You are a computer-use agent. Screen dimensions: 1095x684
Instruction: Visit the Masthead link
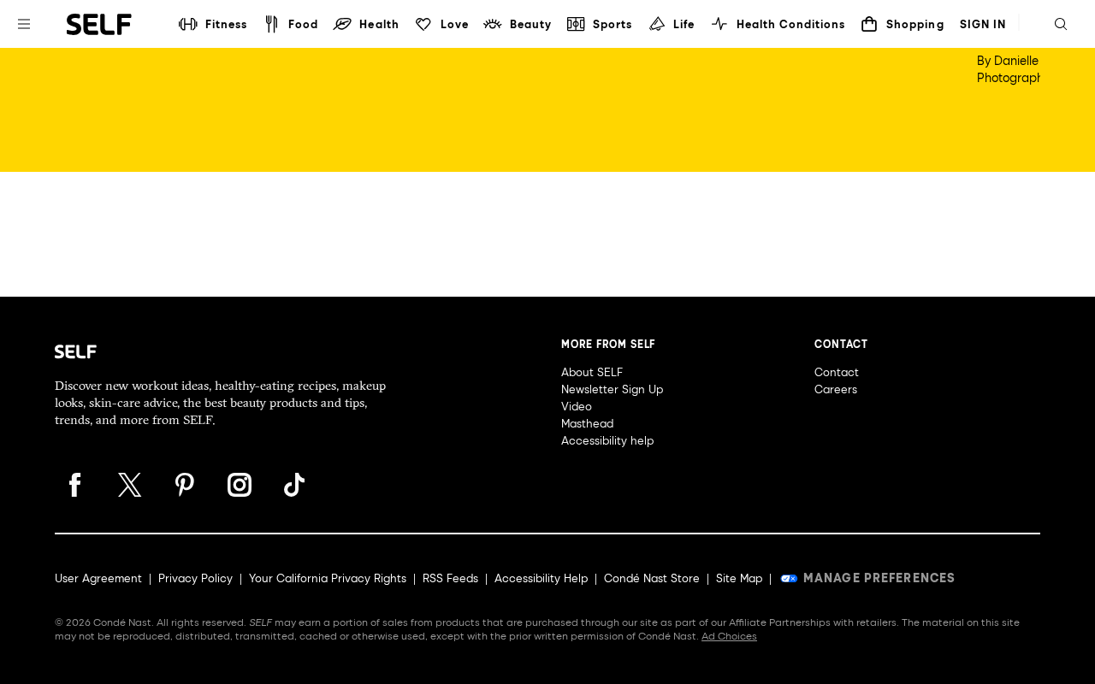pos(587,424)
